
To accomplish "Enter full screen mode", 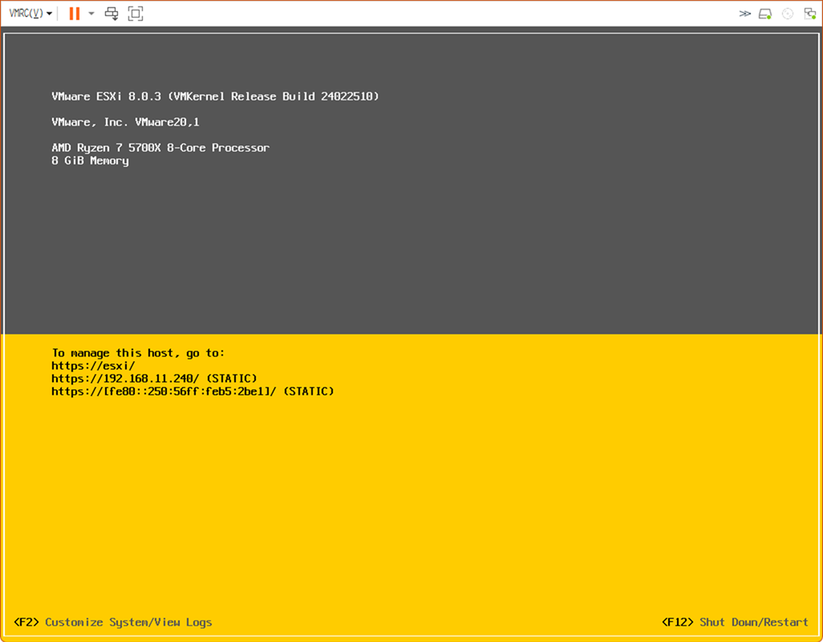I will click(x=136, y=14).
